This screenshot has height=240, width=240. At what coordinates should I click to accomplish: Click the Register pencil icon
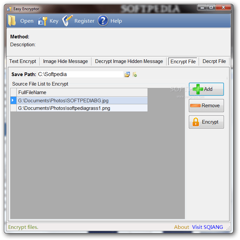[x=67, y=21]
